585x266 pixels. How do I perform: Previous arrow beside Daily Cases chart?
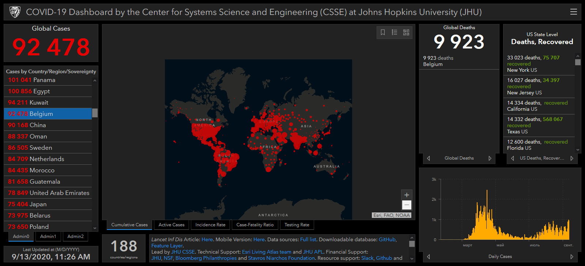pos(429,257)
